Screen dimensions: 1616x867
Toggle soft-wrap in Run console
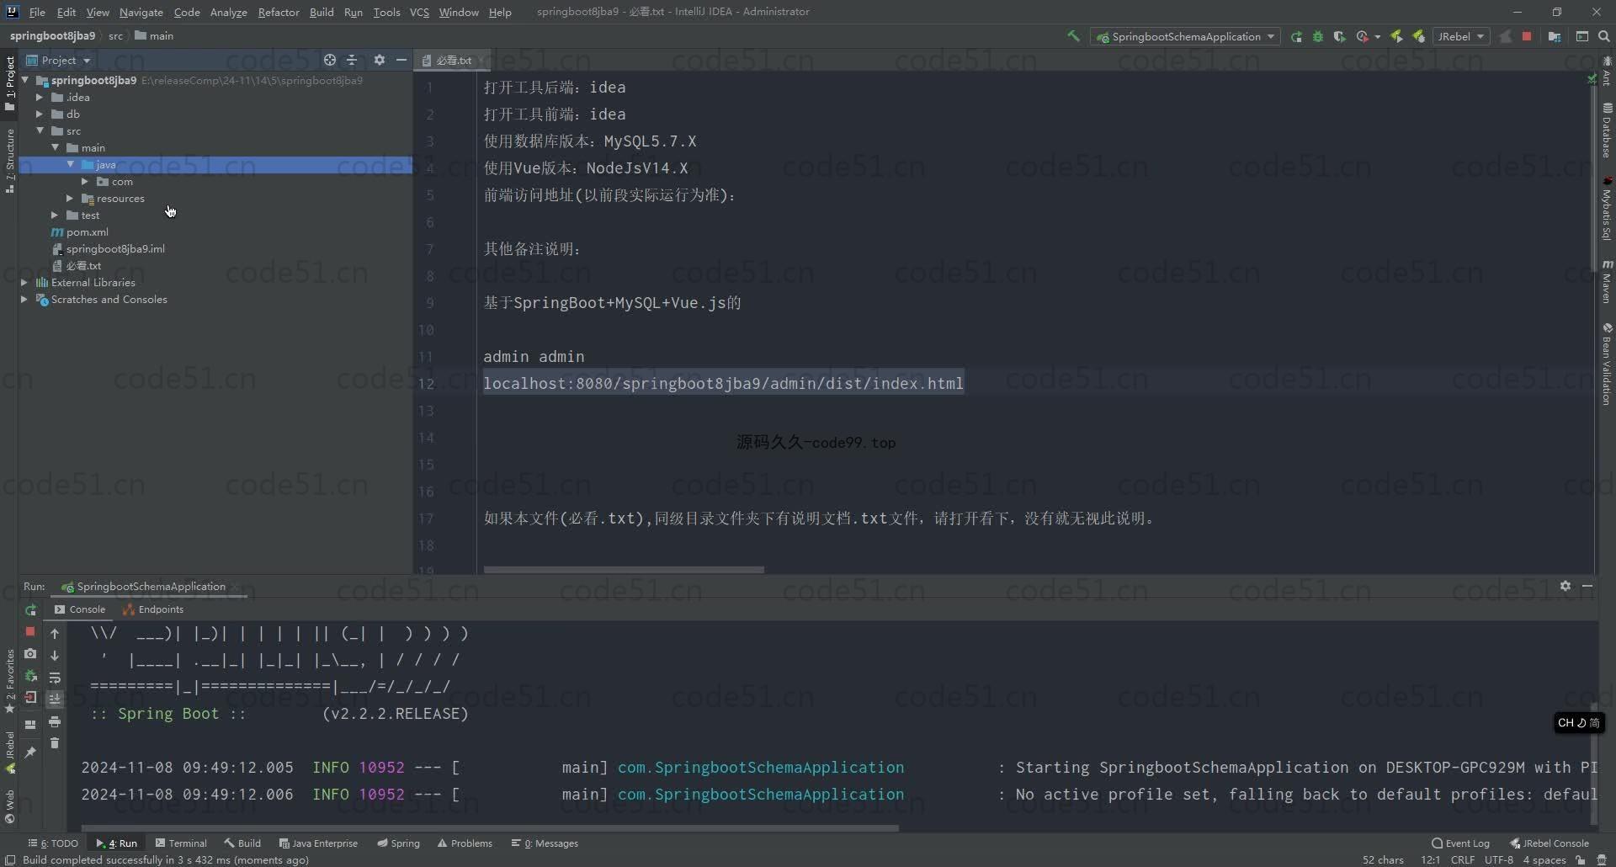[55, 678]
